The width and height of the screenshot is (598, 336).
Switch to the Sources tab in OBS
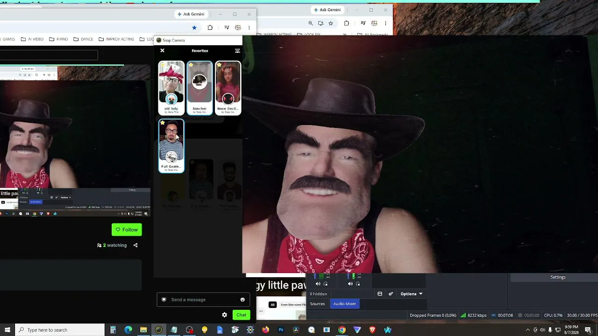pyautogui.click(x=317, y=304)
